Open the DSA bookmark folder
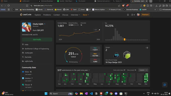This screenshot has height=96, width=171. click(x=15, y=10)
